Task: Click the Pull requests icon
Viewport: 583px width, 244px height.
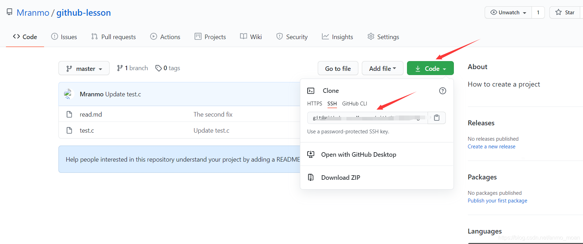Action: 94,36
